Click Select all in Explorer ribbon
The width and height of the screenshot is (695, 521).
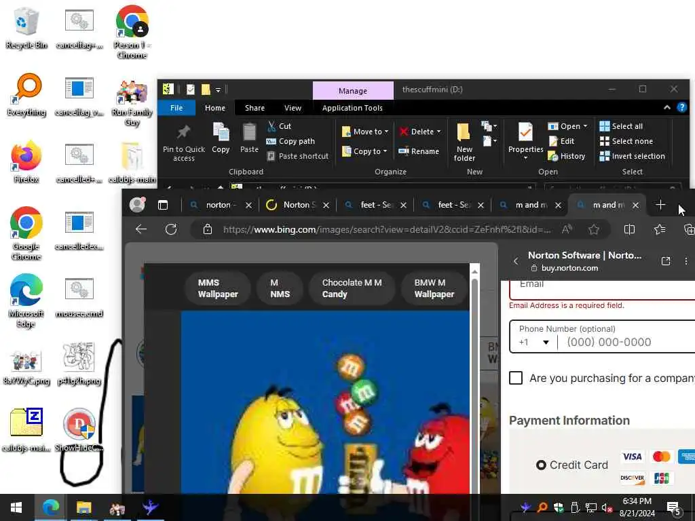tap(621, 126)
